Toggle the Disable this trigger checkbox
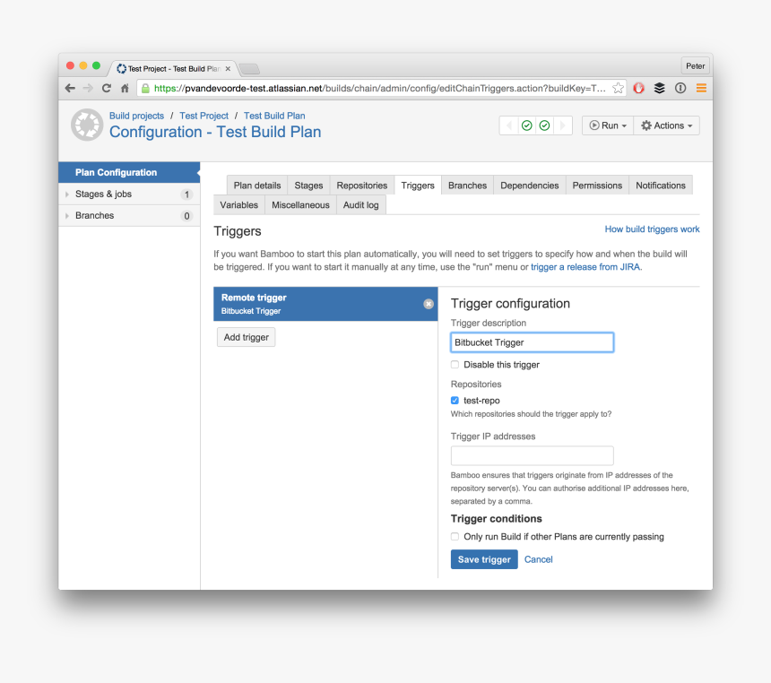 tap(455, 365)
